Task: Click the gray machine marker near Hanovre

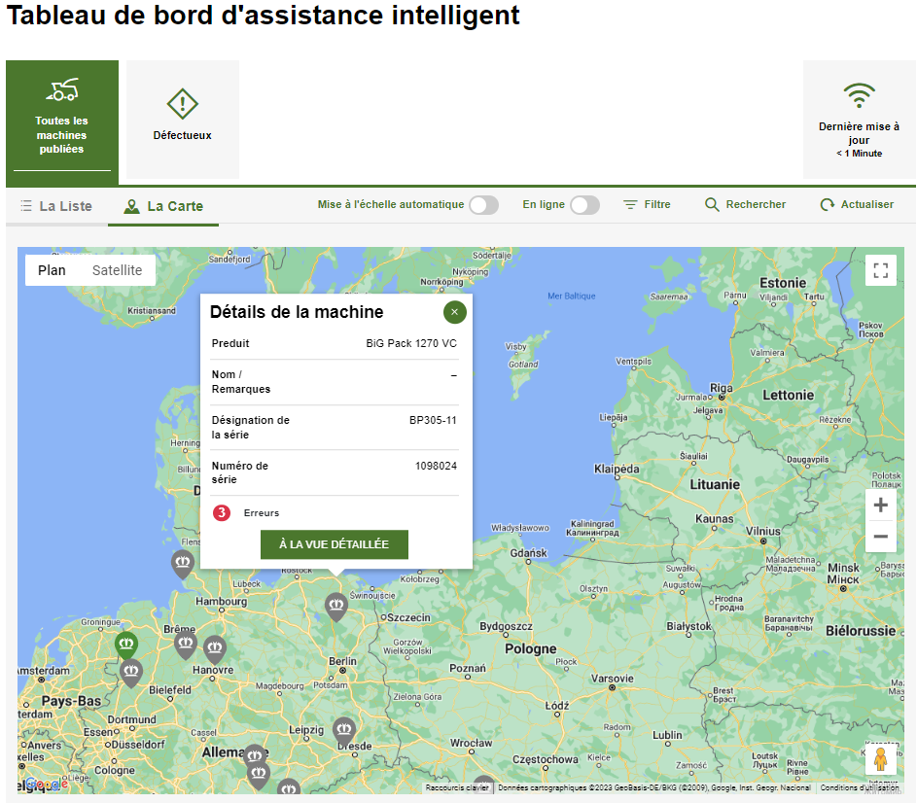Action: click(215, 648)
